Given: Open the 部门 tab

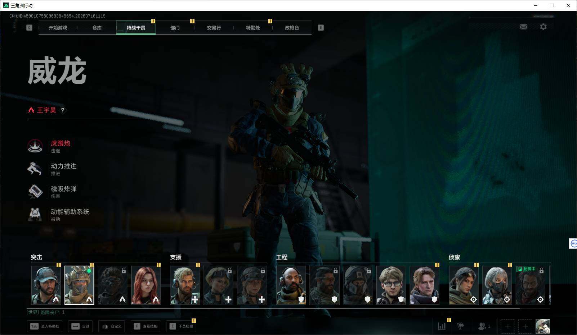Looking at the screenshot, I should 175,28.
